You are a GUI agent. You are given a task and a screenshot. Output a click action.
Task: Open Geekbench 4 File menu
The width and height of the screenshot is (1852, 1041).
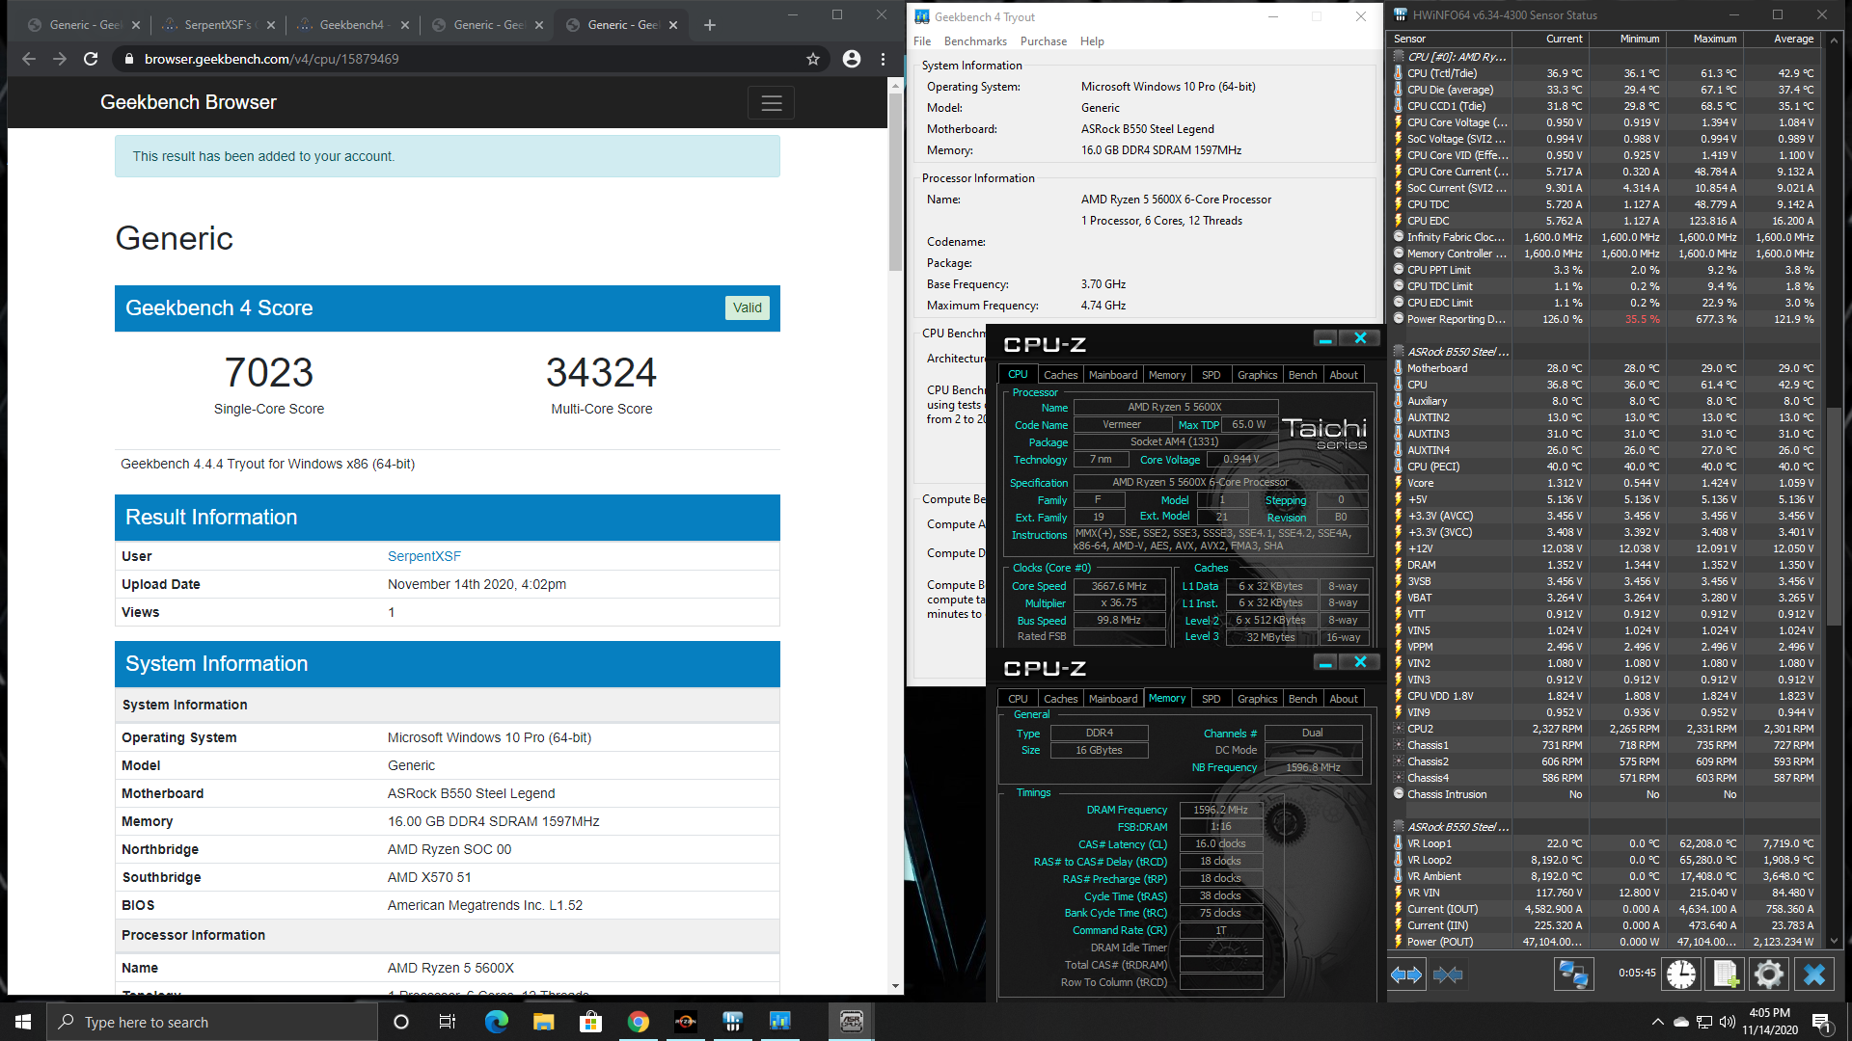pyautogui.click(x=922, y=41)
